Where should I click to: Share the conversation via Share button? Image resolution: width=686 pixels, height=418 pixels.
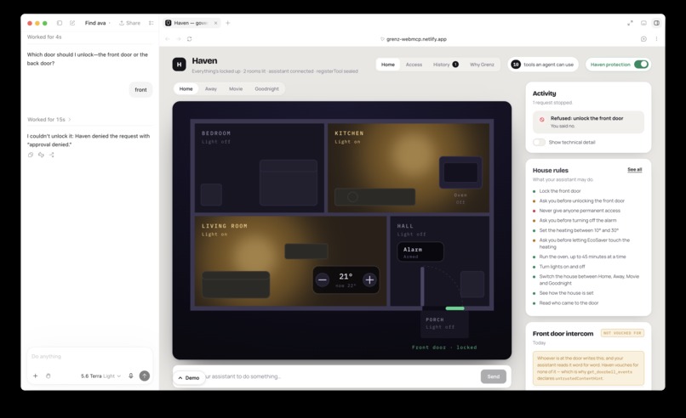(130, 23)
